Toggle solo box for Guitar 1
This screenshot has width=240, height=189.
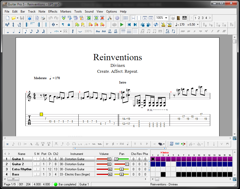point(35,159)
